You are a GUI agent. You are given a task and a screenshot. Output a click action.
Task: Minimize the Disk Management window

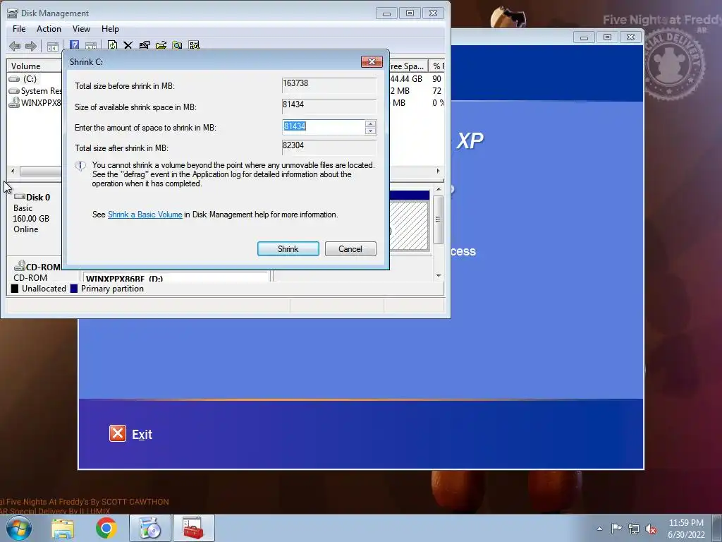[x=387, y=13]
